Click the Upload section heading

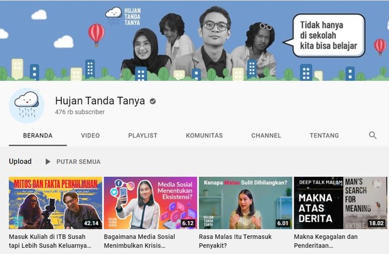(20, 161)
